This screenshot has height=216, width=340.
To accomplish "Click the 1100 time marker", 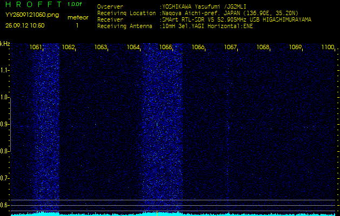I will pos(328,47).
